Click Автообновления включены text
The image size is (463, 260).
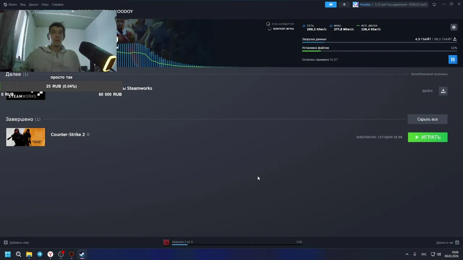click(x=429, y=74)
